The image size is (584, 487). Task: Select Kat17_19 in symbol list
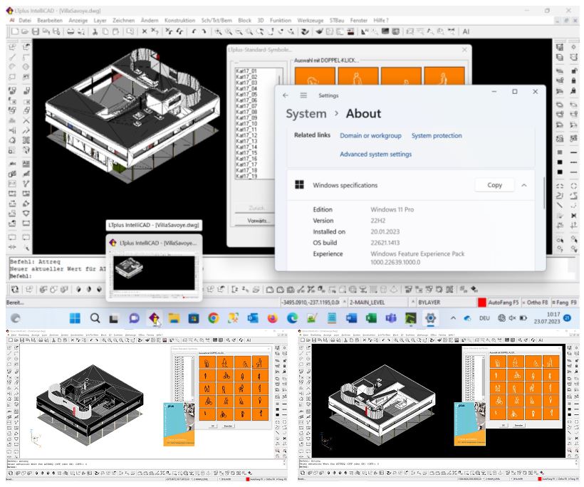coord(246,176)
